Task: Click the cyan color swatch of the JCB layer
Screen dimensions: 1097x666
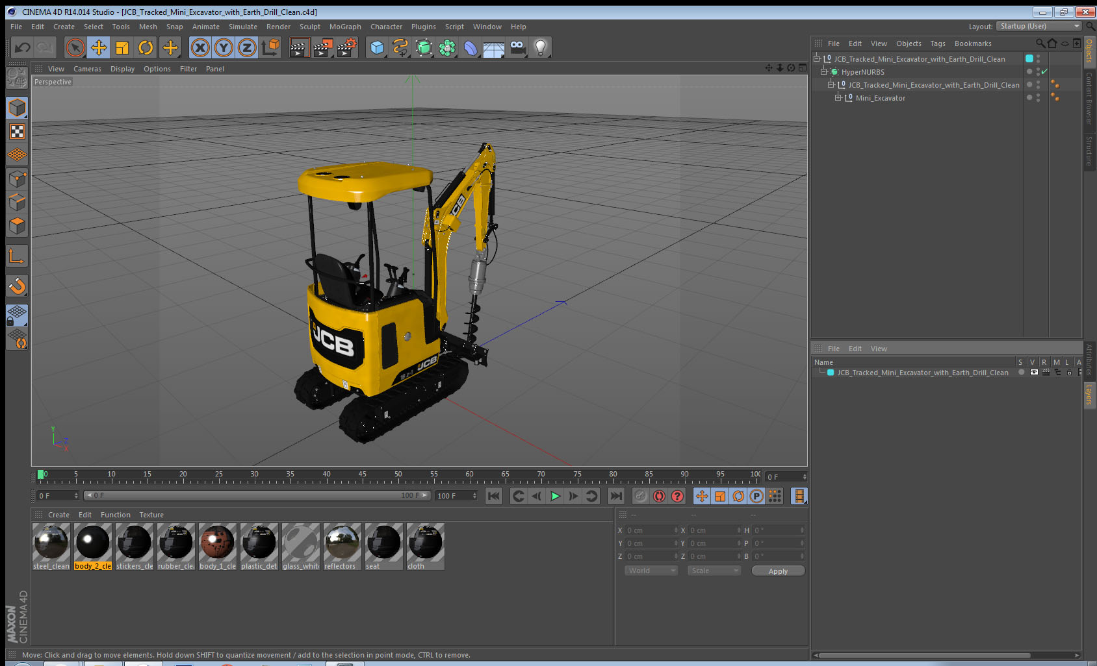Action: point(831,373)
